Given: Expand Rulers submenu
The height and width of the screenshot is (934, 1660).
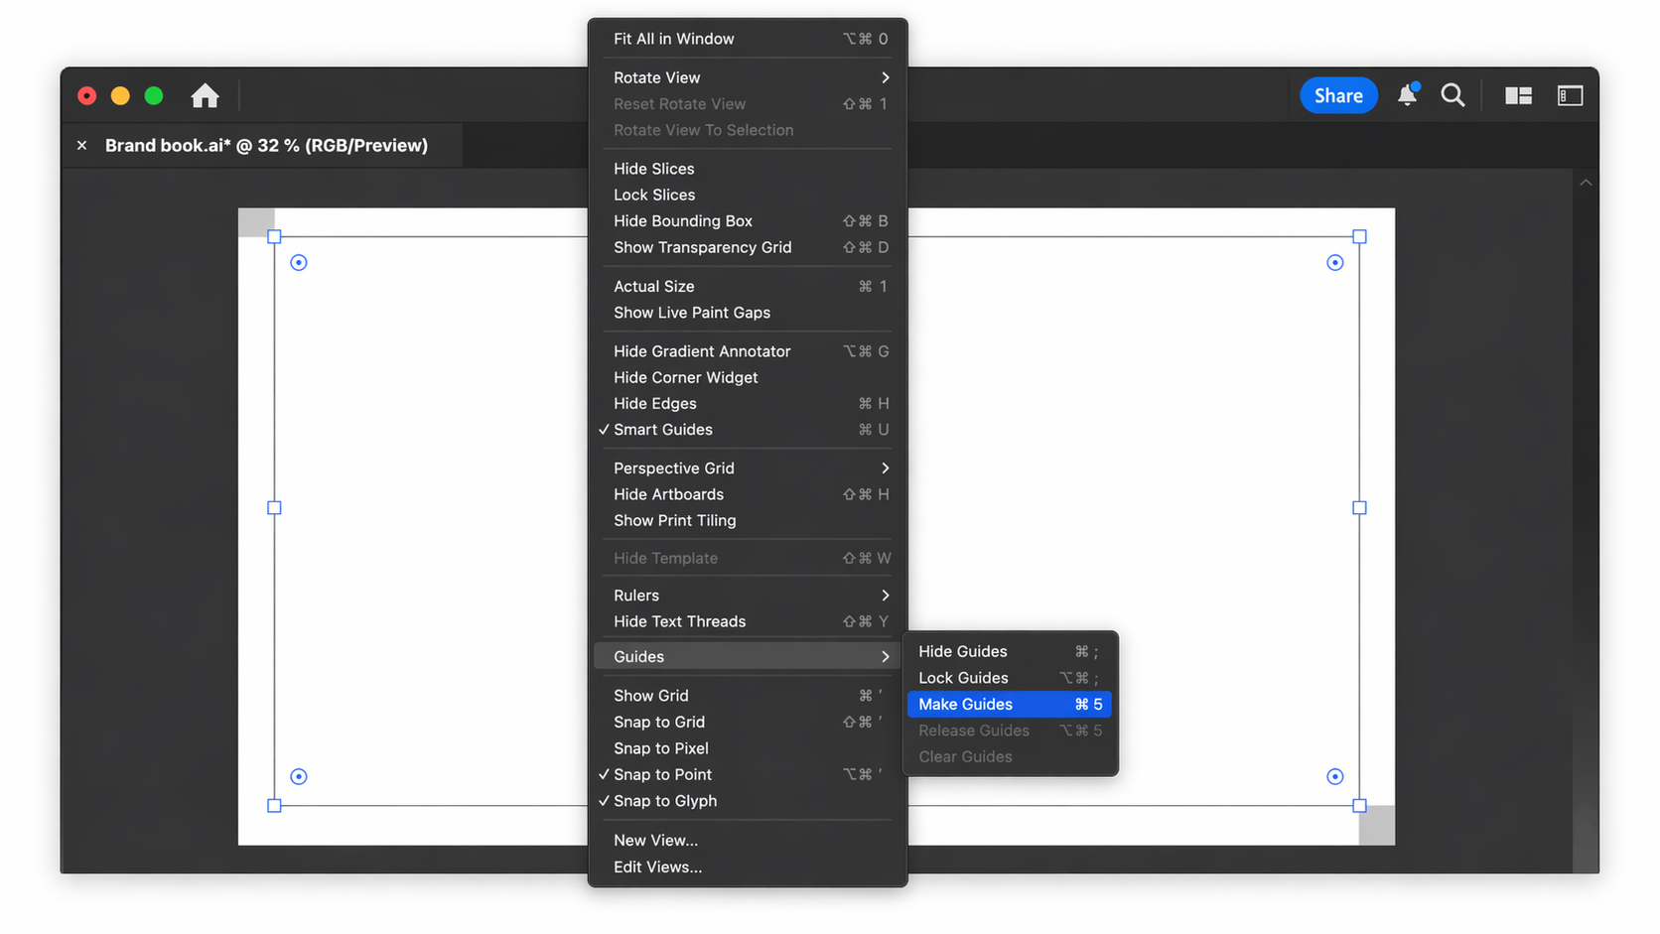Looking at the screenshot, I should (x=747, y=596).
